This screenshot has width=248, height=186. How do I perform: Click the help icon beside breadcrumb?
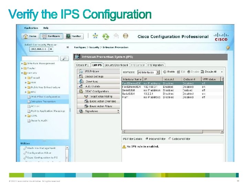(228, 48)
